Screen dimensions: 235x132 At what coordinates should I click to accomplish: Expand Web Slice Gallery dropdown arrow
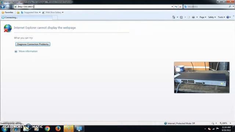tap(63, 12)
